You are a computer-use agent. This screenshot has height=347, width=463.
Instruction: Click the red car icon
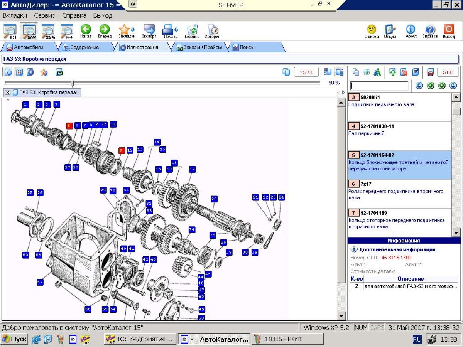pos(430,72)
